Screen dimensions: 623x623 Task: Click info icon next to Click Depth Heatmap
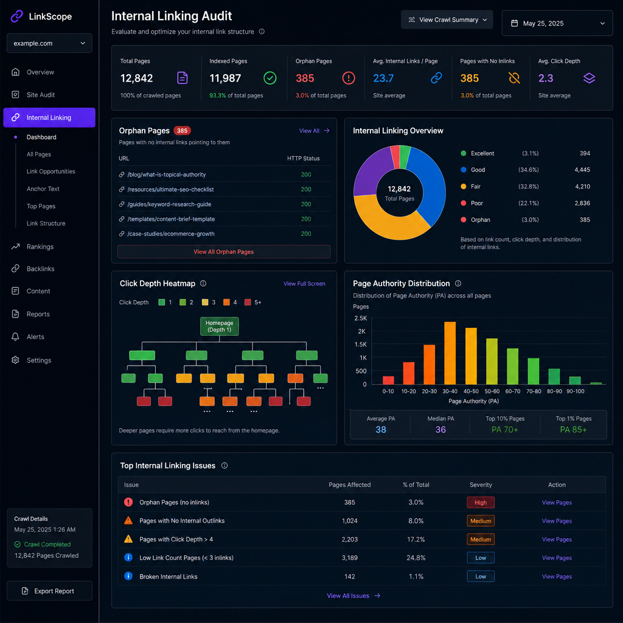point(203,284)
